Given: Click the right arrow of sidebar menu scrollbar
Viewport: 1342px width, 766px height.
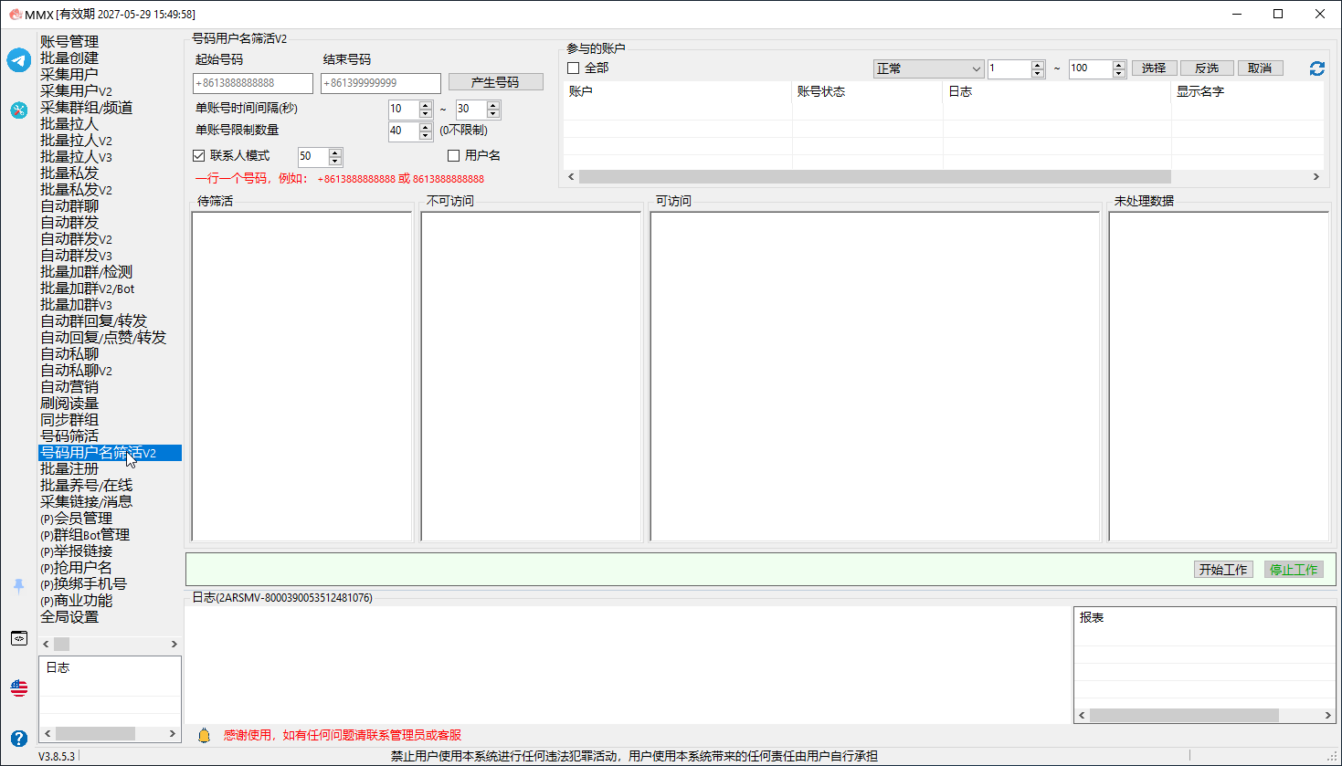Looking at the screenshot, I should 174,645.
